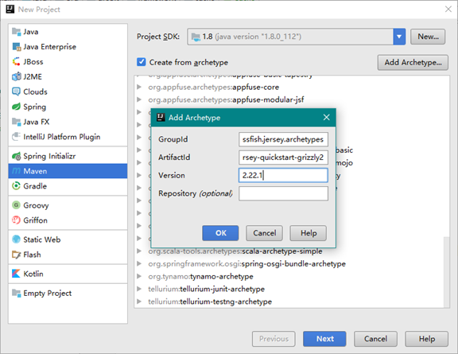Choose the Empty Project icon

pos(17,293)
